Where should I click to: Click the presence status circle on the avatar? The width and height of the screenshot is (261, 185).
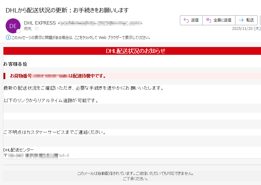point(19,31)
